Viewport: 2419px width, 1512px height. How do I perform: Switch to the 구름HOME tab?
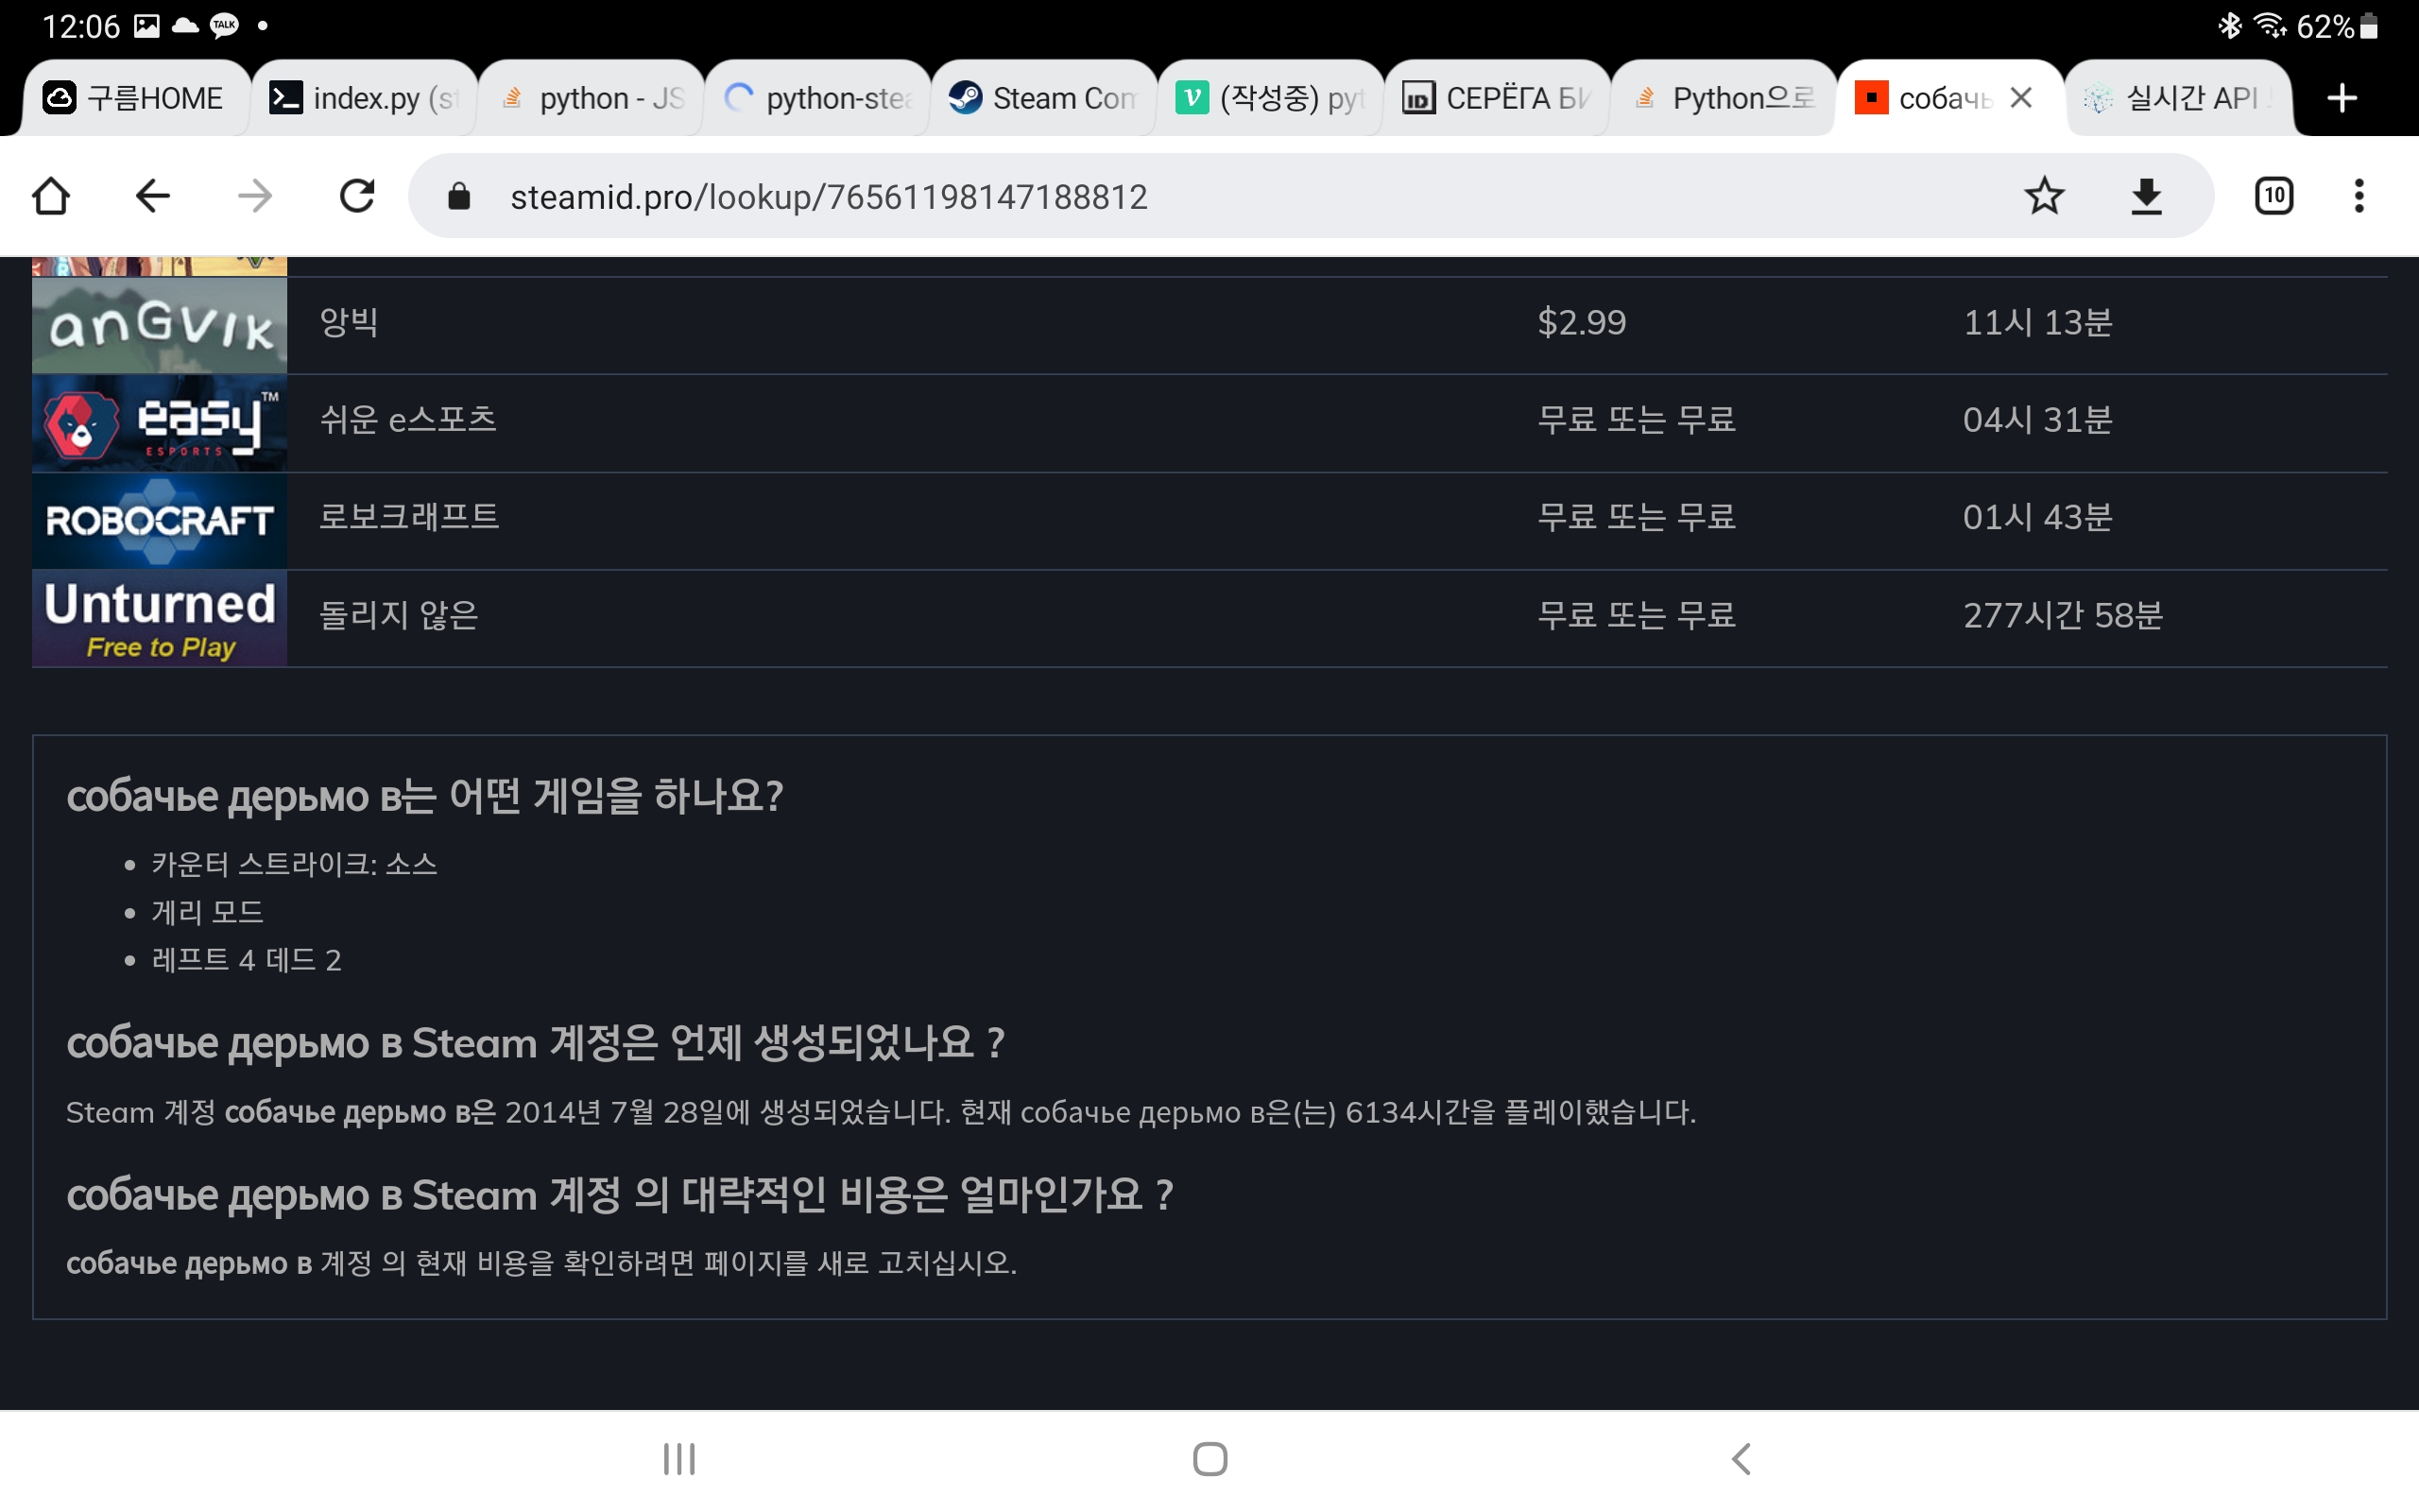point(135,98)
